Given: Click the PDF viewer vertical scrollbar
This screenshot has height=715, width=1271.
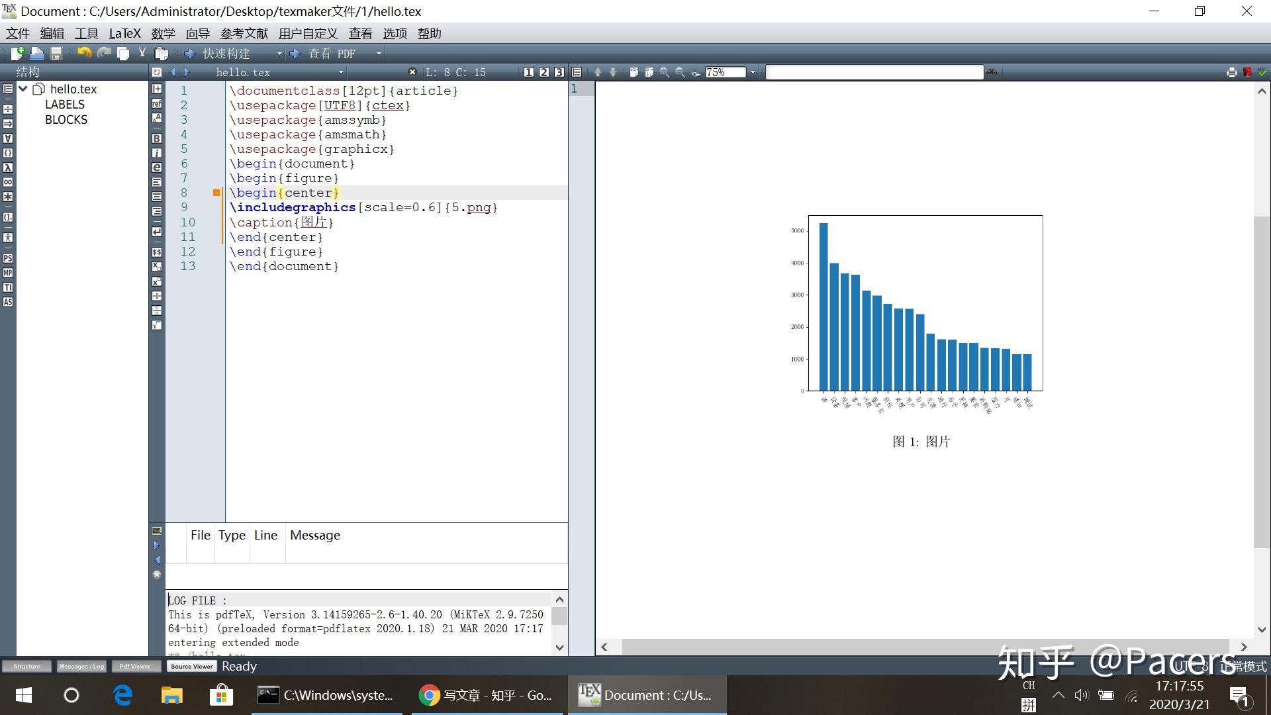Looking at the screenshot, I should 1262,381.
